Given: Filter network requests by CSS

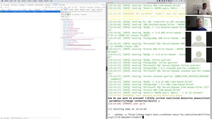Looking at the screenshot, I should (x=53, y=7).
